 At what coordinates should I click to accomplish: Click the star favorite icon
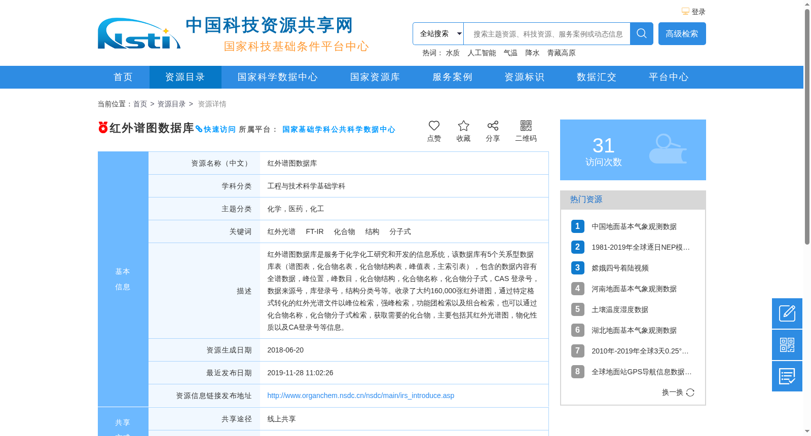point(463,126)
